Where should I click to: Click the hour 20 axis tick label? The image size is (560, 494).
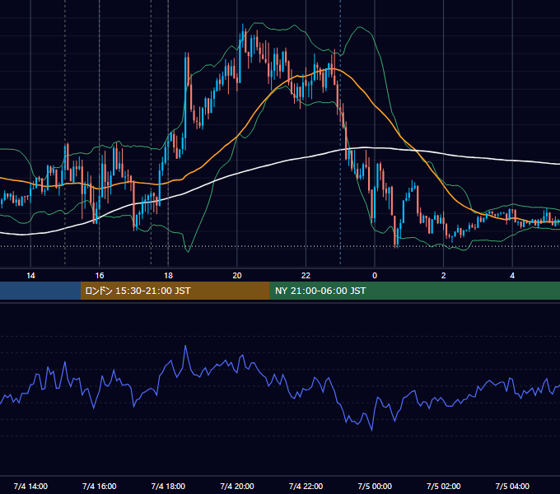pos(237,276)
